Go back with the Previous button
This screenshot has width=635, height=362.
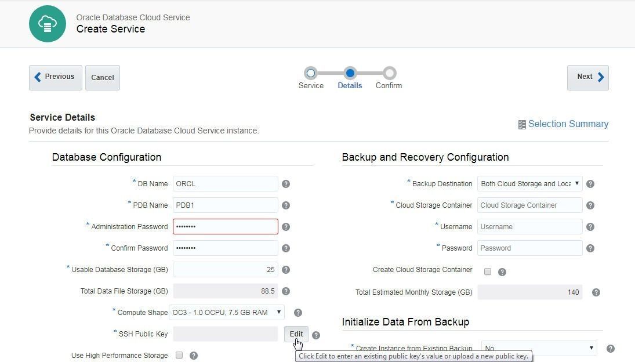click(56, 77)
